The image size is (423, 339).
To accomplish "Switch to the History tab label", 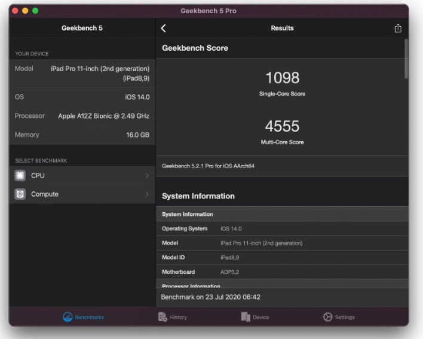I will tap(178, 317).
